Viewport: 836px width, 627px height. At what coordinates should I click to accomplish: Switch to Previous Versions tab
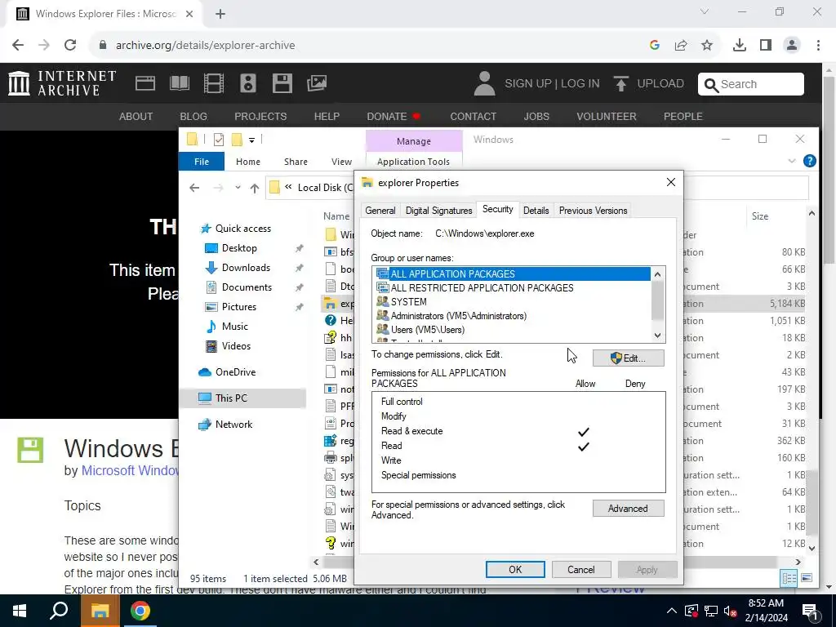pos(593,211)
